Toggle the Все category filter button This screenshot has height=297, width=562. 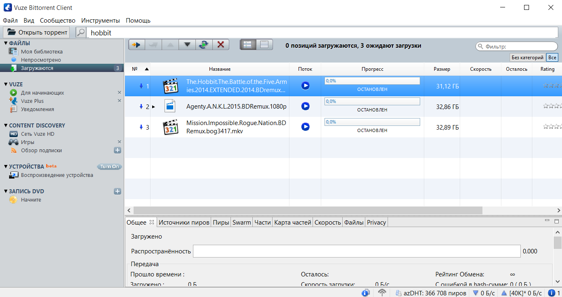pos(552,58)
